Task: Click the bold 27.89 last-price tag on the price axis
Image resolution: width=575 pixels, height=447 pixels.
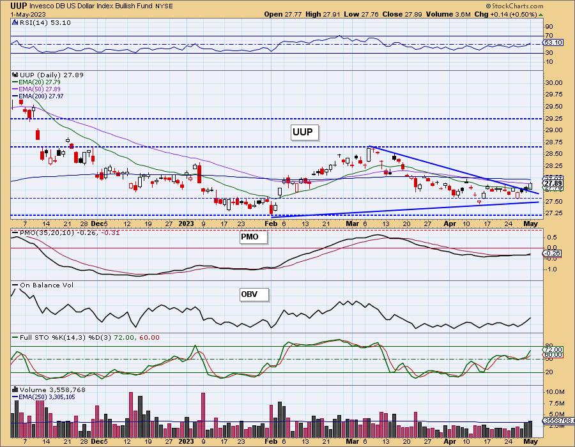Action: click(553, 183)
